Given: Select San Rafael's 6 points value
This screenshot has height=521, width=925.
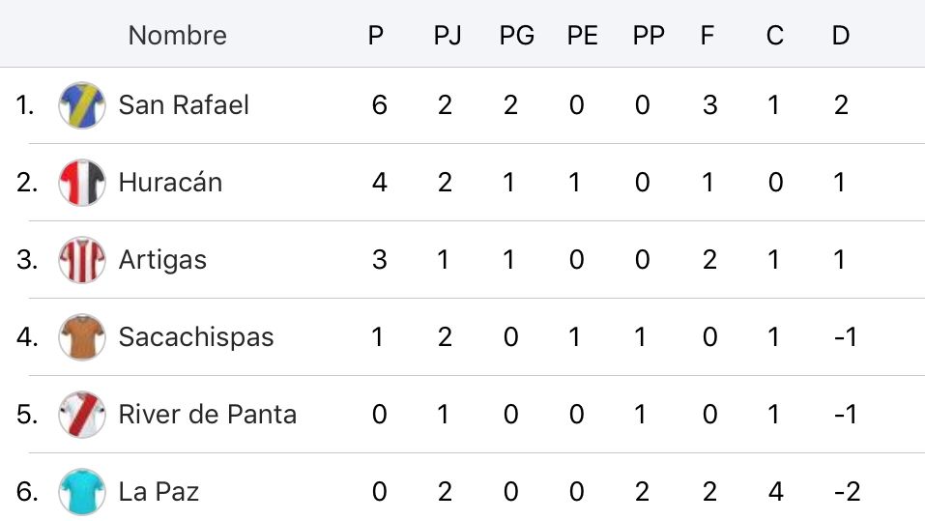Looking at the screenshot, I should click(379, 105).
